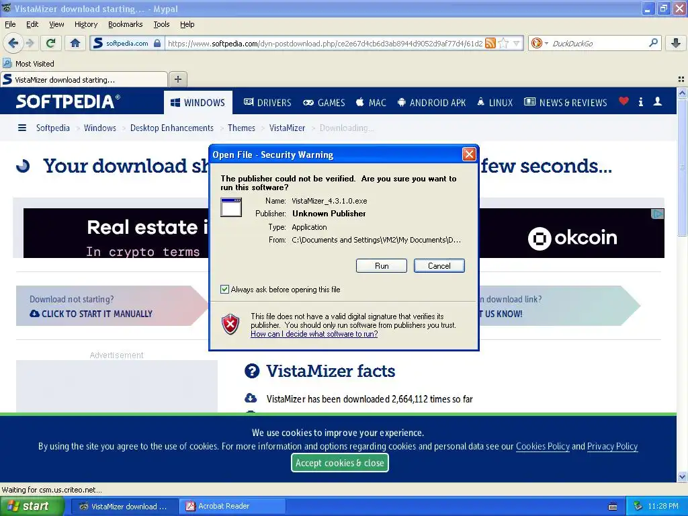688x516 pixels.
Task: Click the padlock site security icon
Action: [x=157, y=43]
